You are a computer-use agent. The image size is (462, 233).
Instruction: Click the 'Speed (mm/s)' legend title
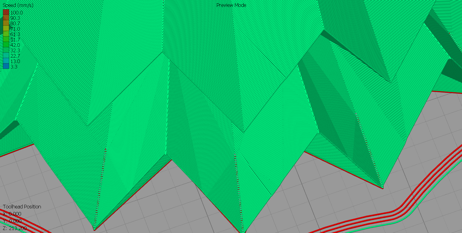(x=18, y=5)
